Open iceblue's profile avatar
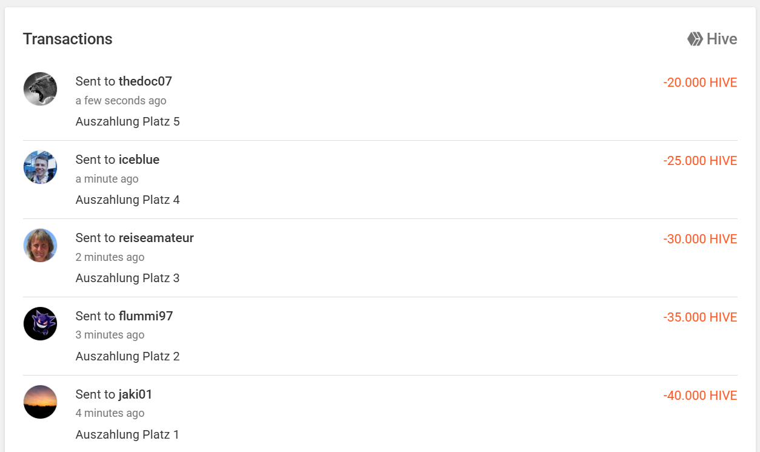 pos(41,167)
